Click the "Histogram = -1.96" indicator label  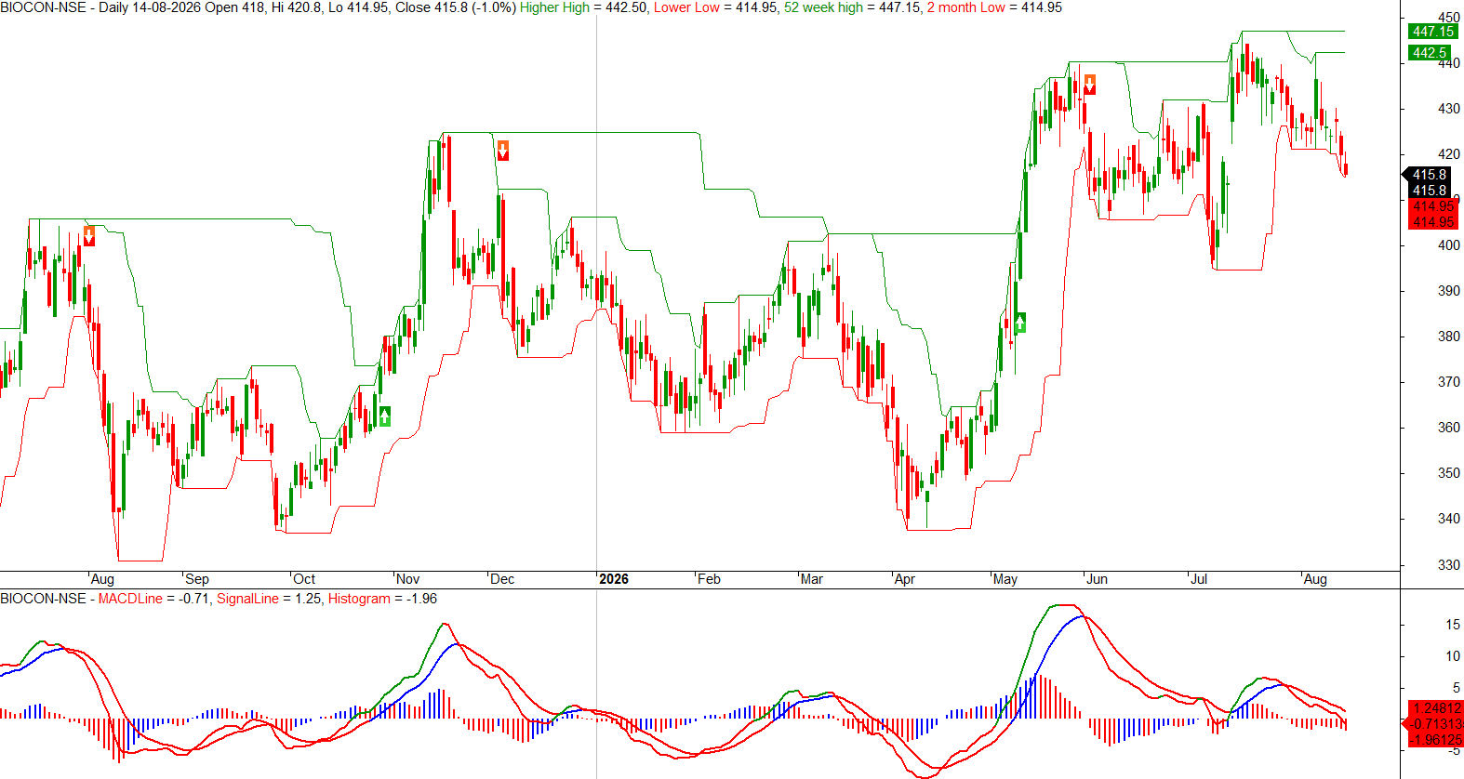point(382,599)
